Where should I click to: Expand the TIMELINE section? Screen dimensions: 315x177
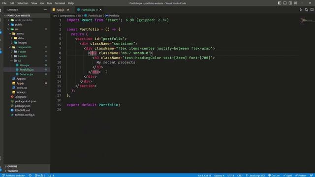pos(27,171)
